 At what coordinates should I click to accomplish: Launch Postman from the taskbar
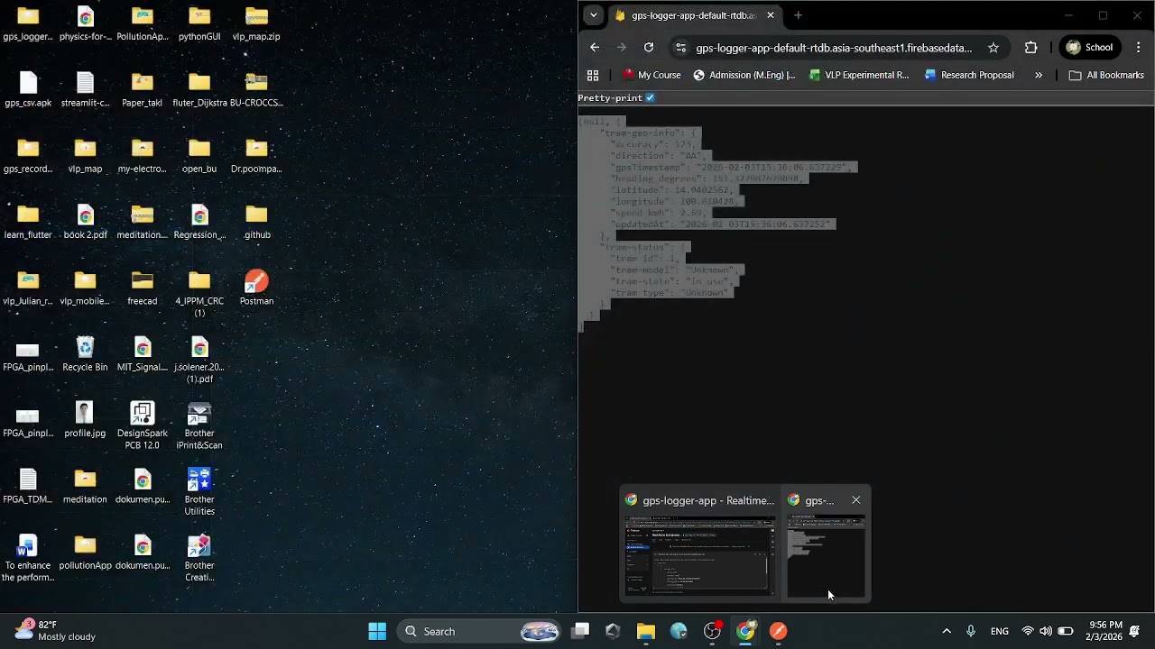[x=778, y=631]
